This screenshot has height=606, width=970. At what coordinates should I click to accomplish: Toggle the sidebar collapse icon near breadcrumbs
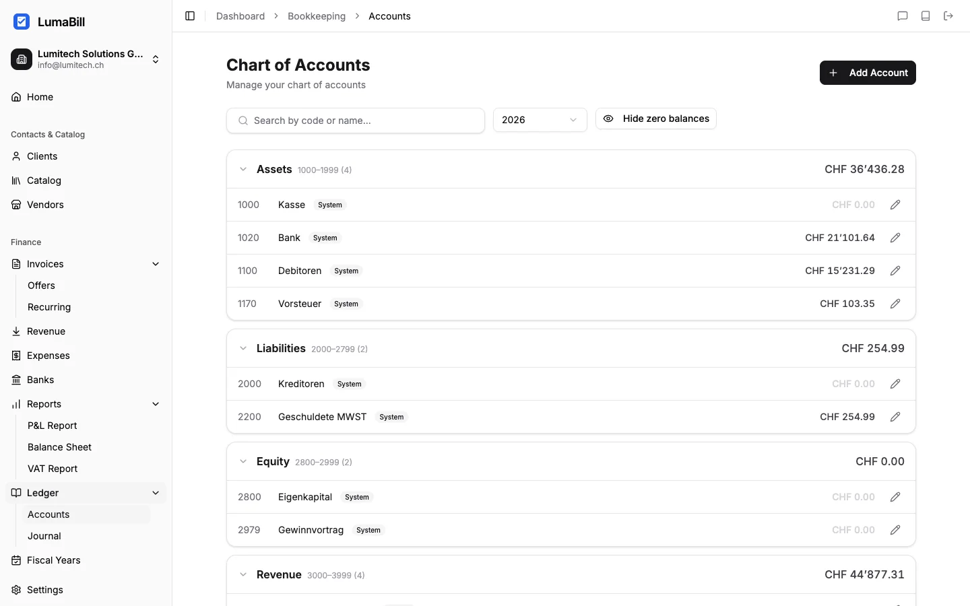189,15
